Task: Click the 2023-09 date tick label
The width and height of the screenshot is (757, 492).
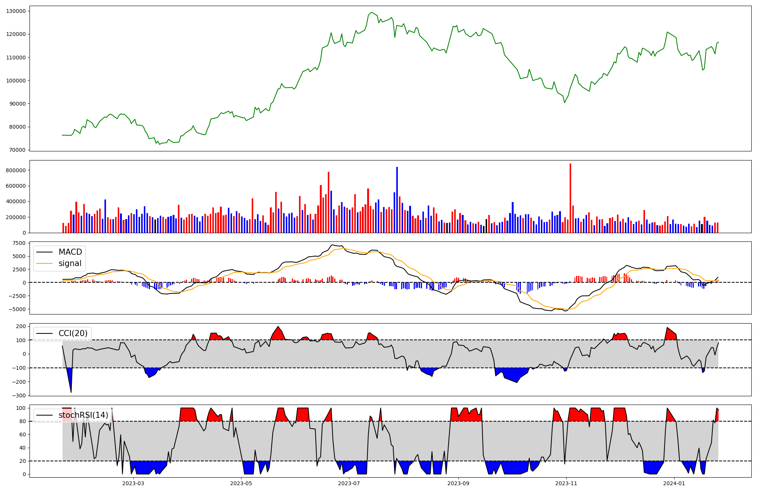Action: (x=458, y=483)
